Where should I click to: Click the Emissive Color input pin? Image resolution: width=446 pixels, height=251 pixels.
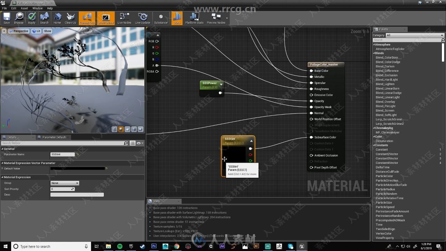312,95
